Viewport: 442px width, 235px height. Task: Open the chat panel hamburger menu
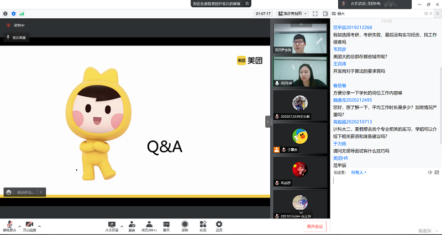[x=438, y=13]
